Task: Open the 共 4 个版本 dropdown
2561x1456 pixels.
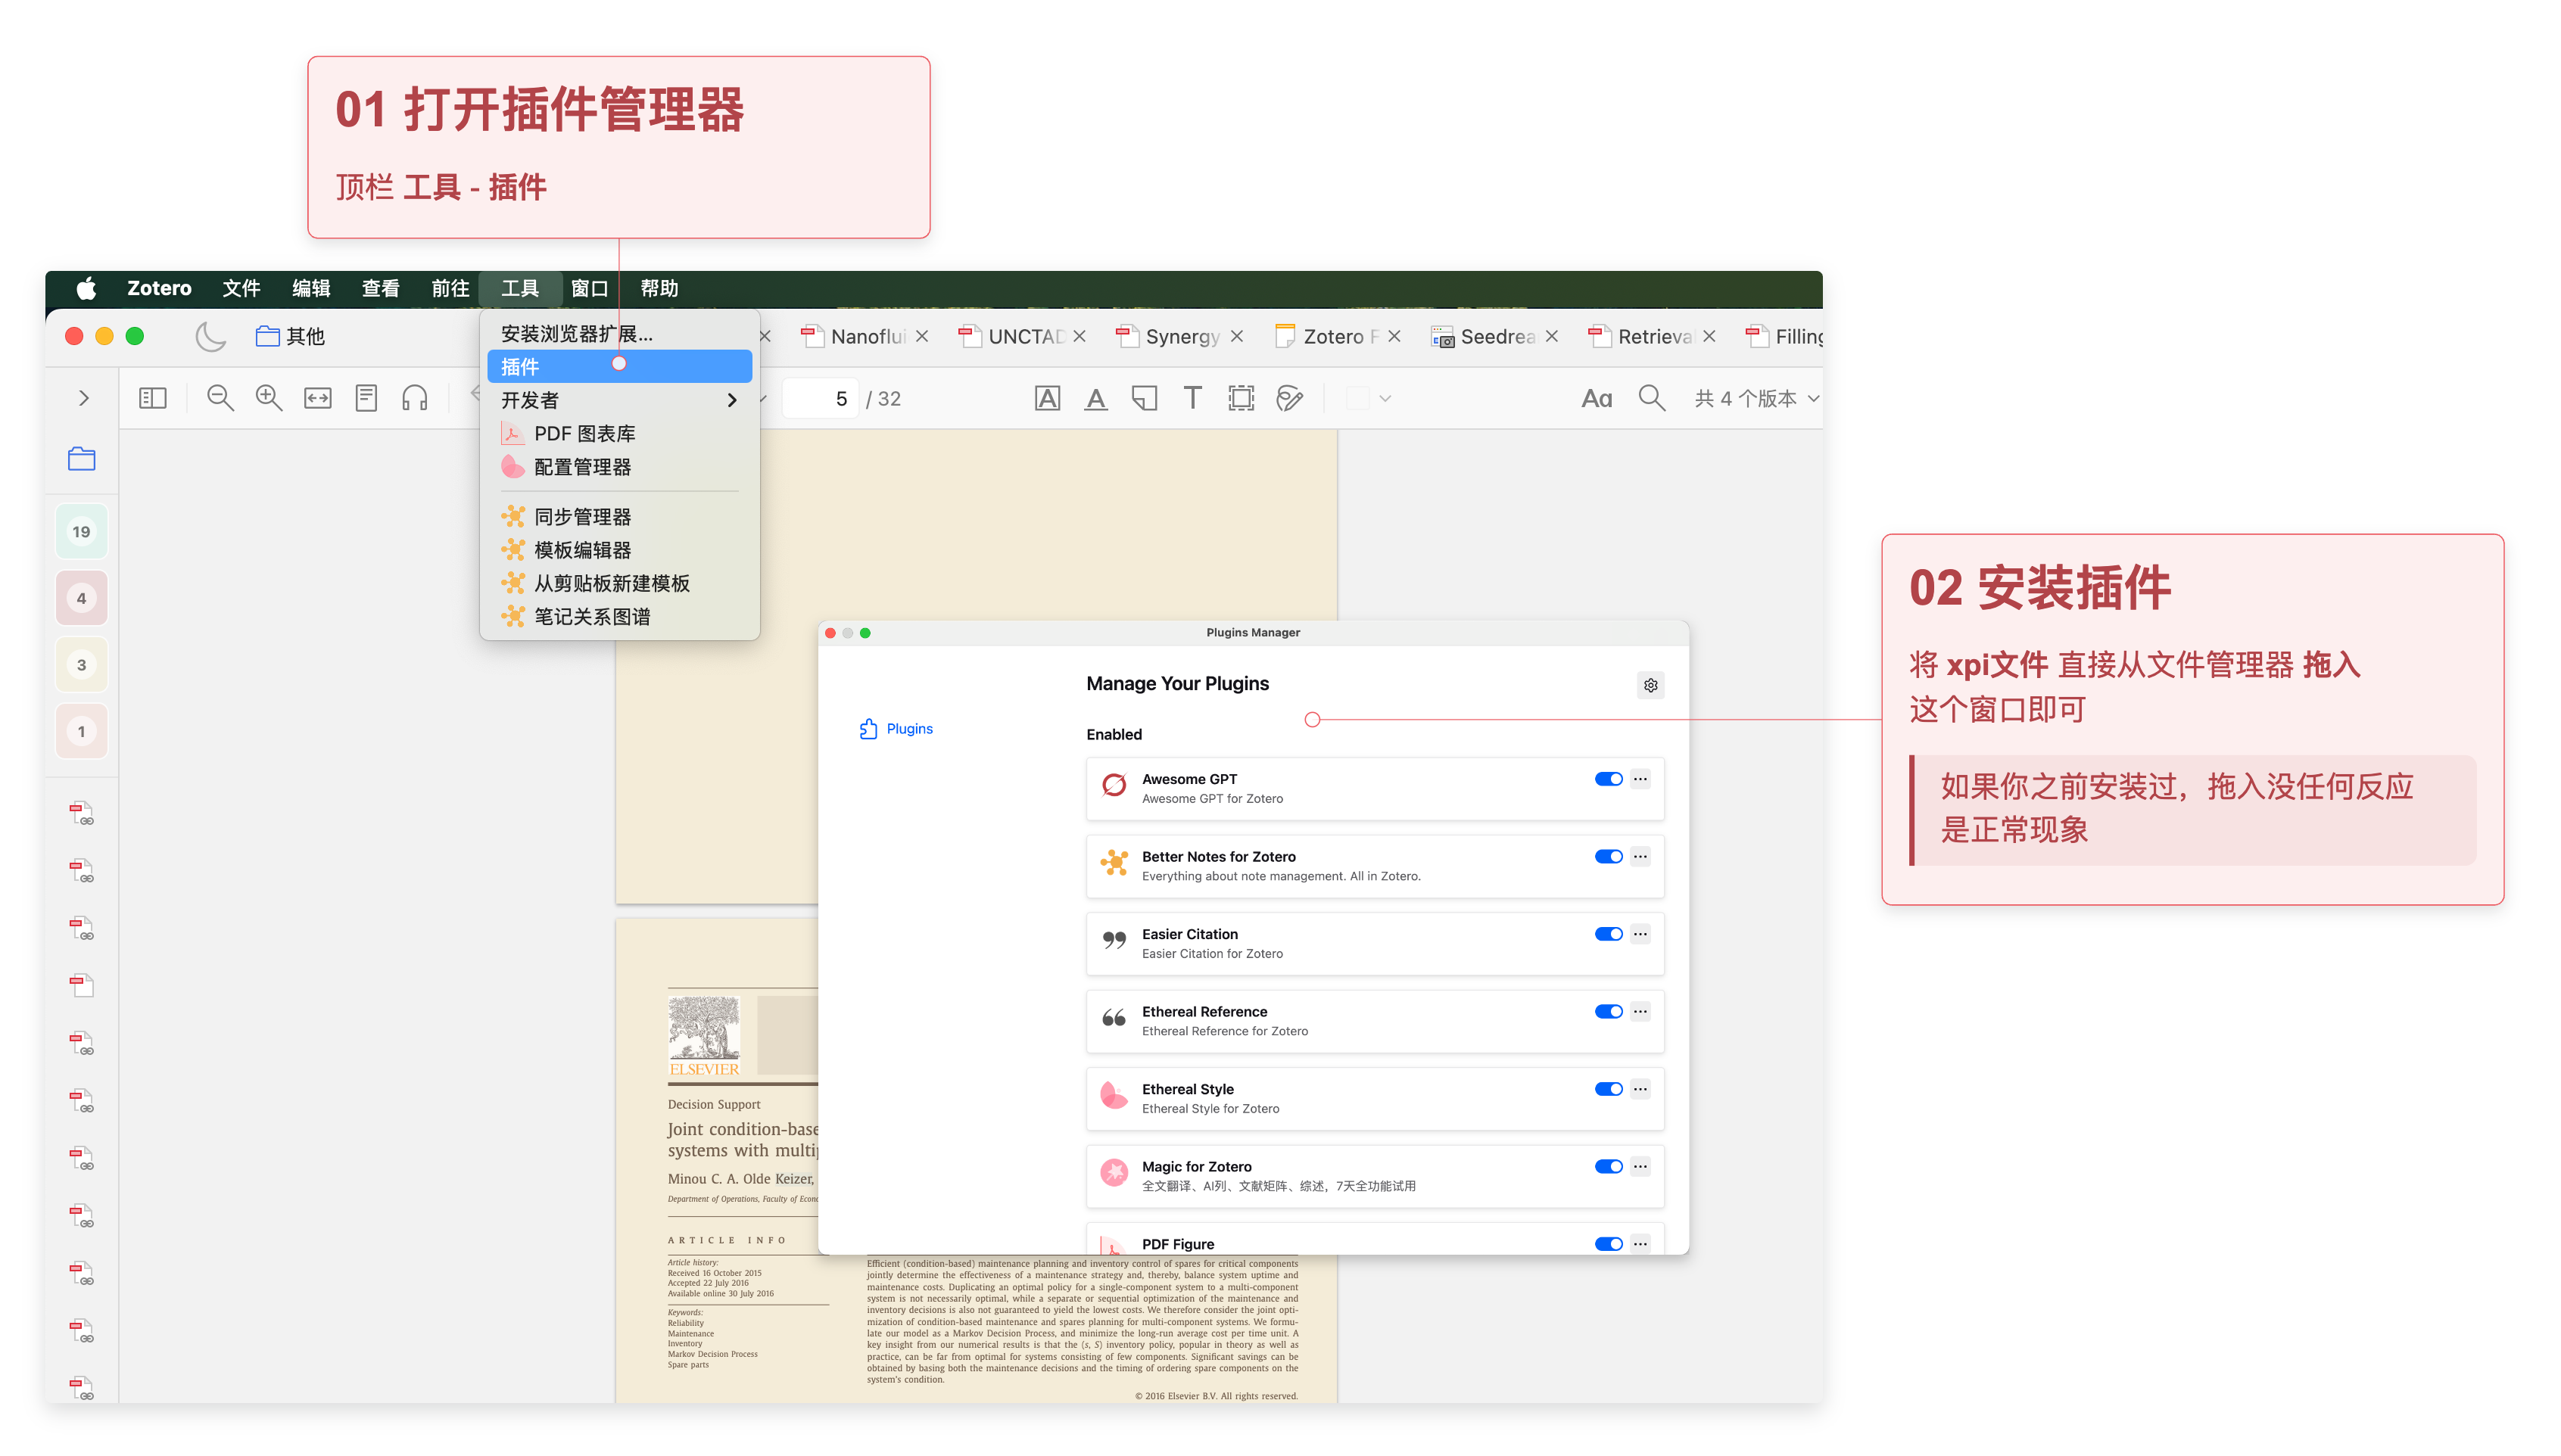Action: pos(1757,399)
